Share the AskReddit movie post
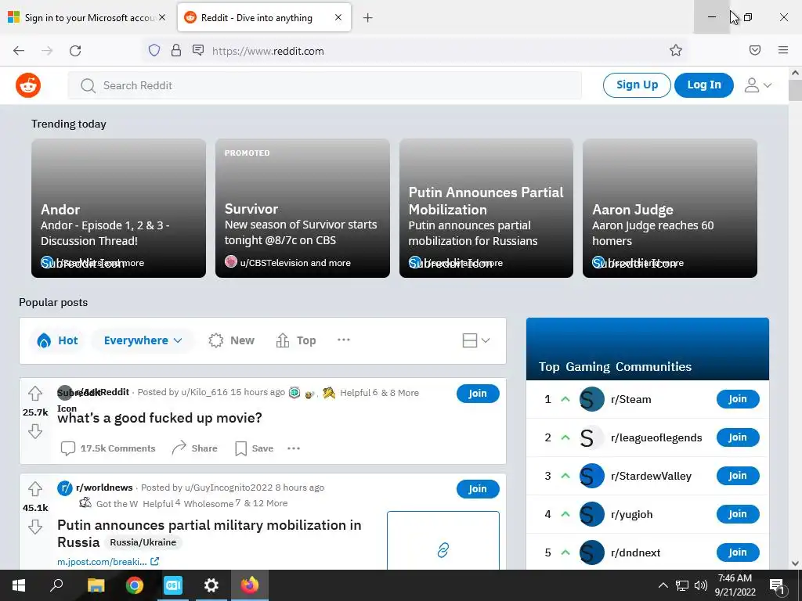 click(x=195, y=448)
